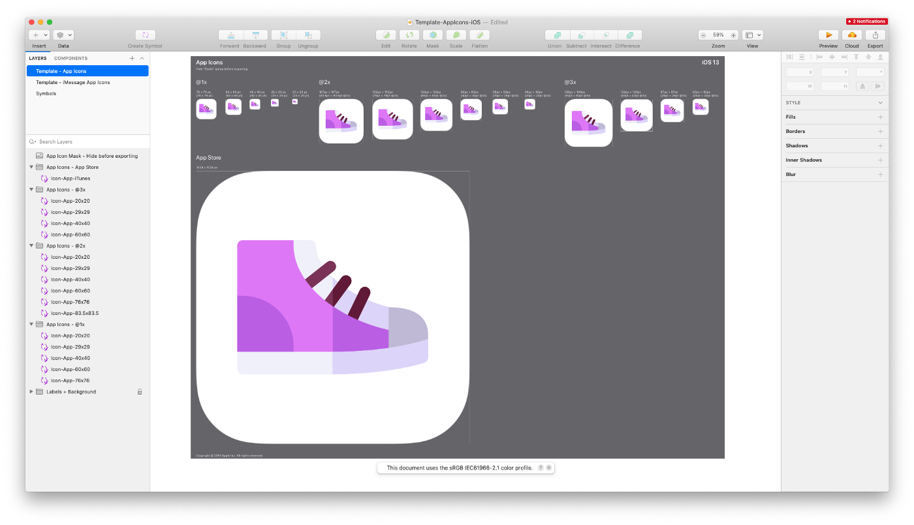Screen dimensions: 914x525
Task: Collapse the Style section chevron
Action: [x=880, y=102]
